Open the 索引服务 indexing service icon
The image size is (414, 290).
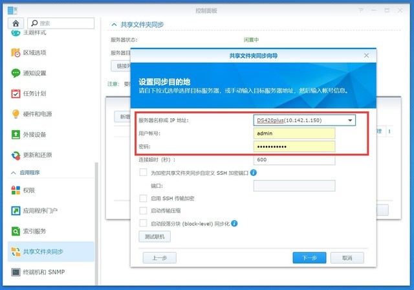[16, 231]
